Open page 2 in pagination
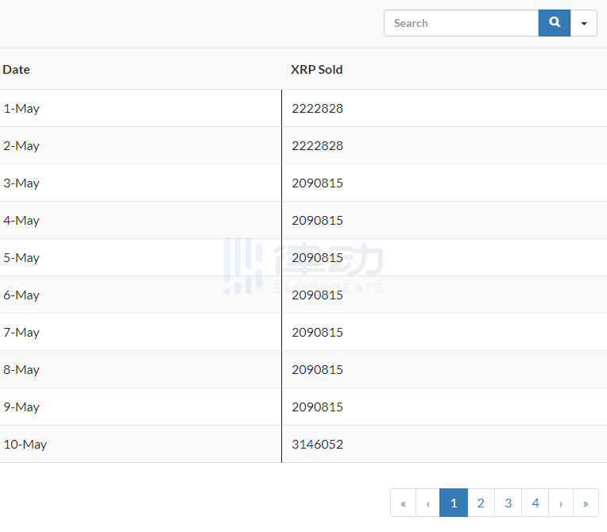The width and height of the screenshot is (607, 532). [481, 503]
